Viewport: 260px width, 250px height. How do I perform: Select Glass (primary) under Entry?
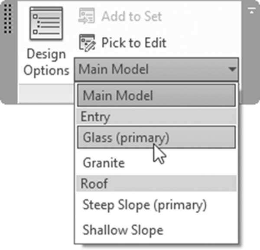[156, 137]
